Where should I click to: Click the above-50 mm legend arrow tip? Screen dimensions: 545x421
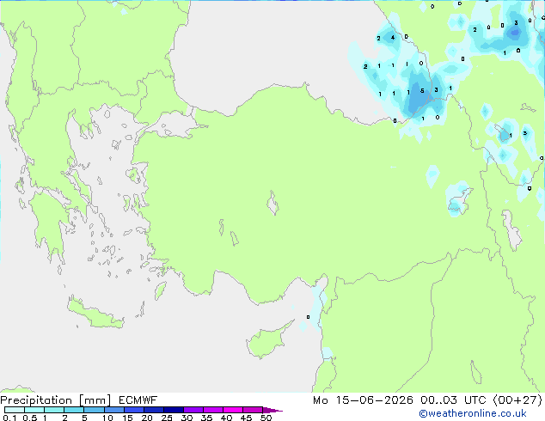272,410
